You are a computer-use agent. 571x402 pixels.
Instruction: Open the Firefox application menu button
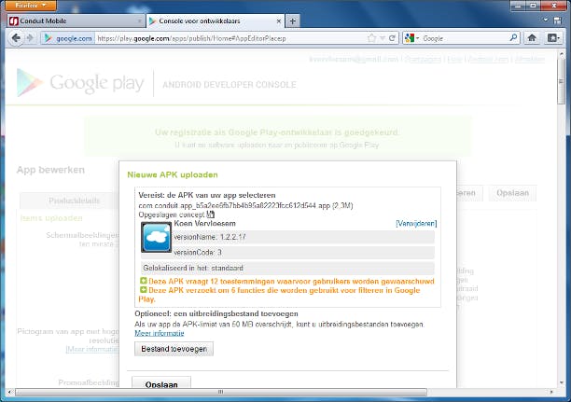tap(31, 5)
